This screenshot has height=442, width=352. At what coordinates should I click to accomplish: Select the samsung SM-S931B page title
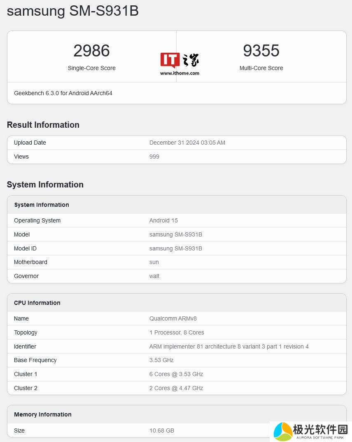[72, 11]
